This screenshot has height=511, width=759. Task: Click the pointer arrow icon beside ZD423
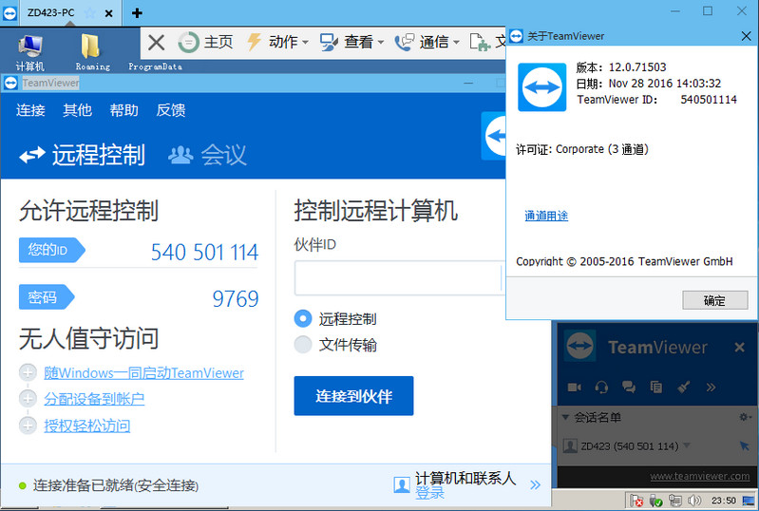745,445
